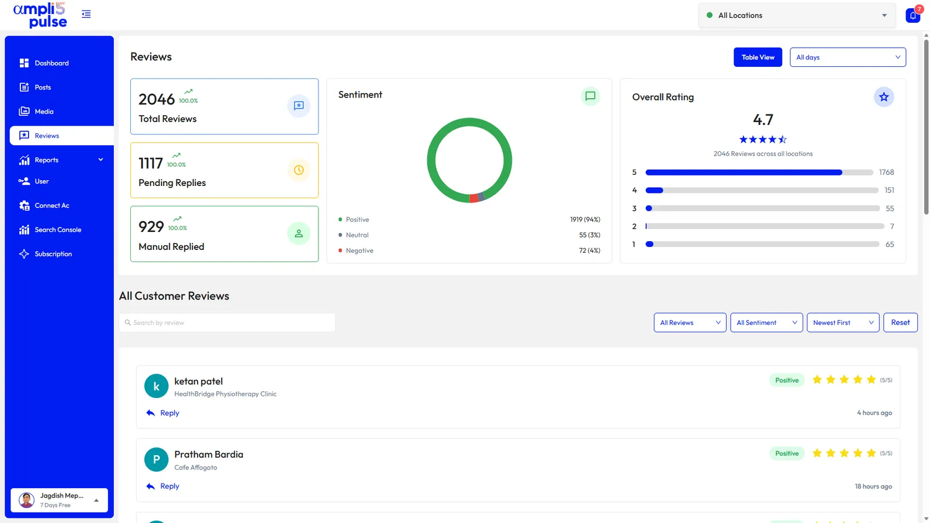Click the Reset filters button

pos(900,323)
